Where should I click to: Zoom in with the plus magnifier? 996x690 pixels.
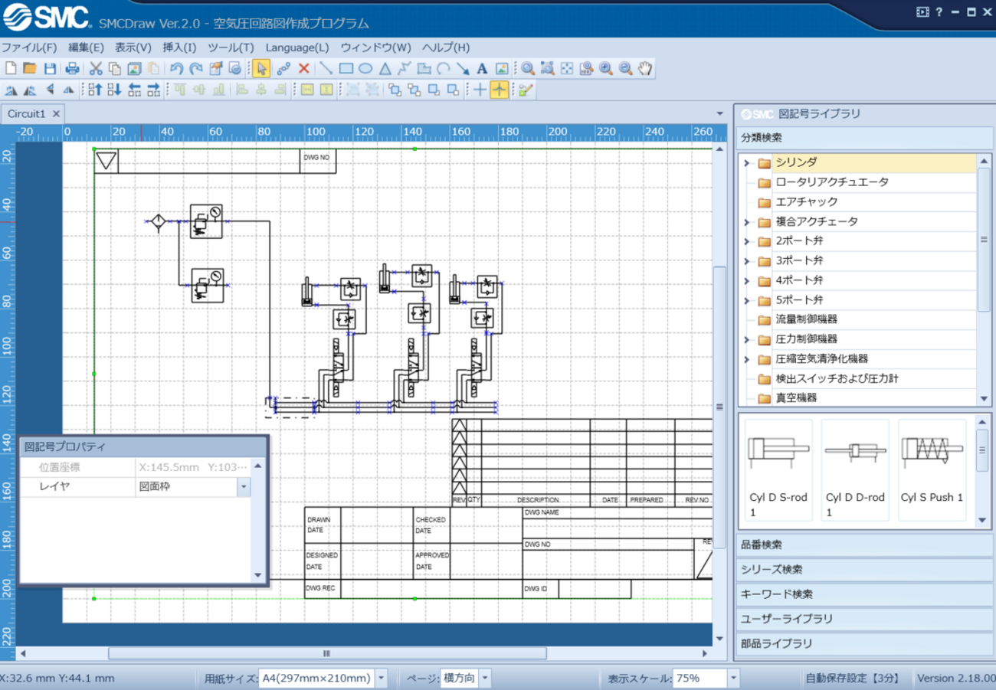pos(606,69)
